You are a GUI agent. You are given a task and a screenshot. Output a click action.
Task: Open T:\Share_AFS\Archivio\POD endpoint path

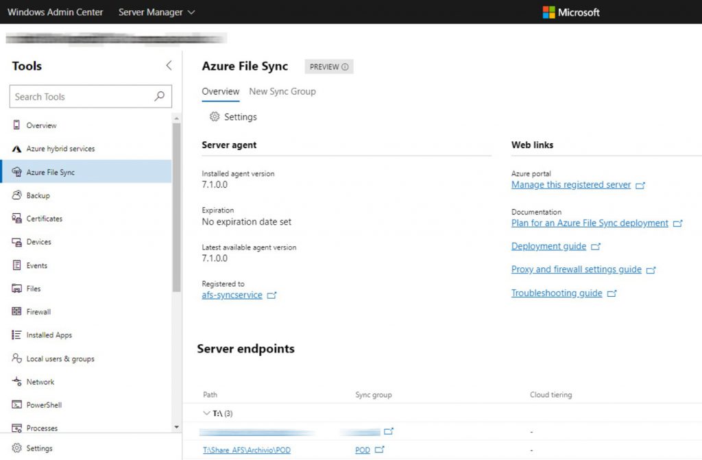pos(247,450)
